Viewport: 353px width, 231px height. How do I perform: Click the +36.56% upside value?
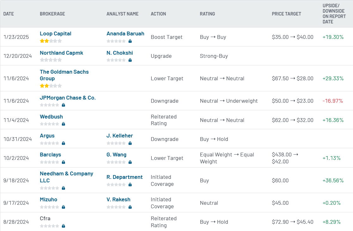[333, 180]
